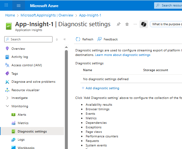This screenshot has width=182, height=149.
Task: Open Alerts under Monitoring
Action: pyautogui.click(x=22, y=115)
